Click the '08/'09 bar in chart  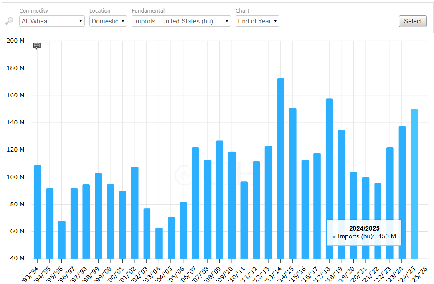pyautogui.click(x=220, y=199)
